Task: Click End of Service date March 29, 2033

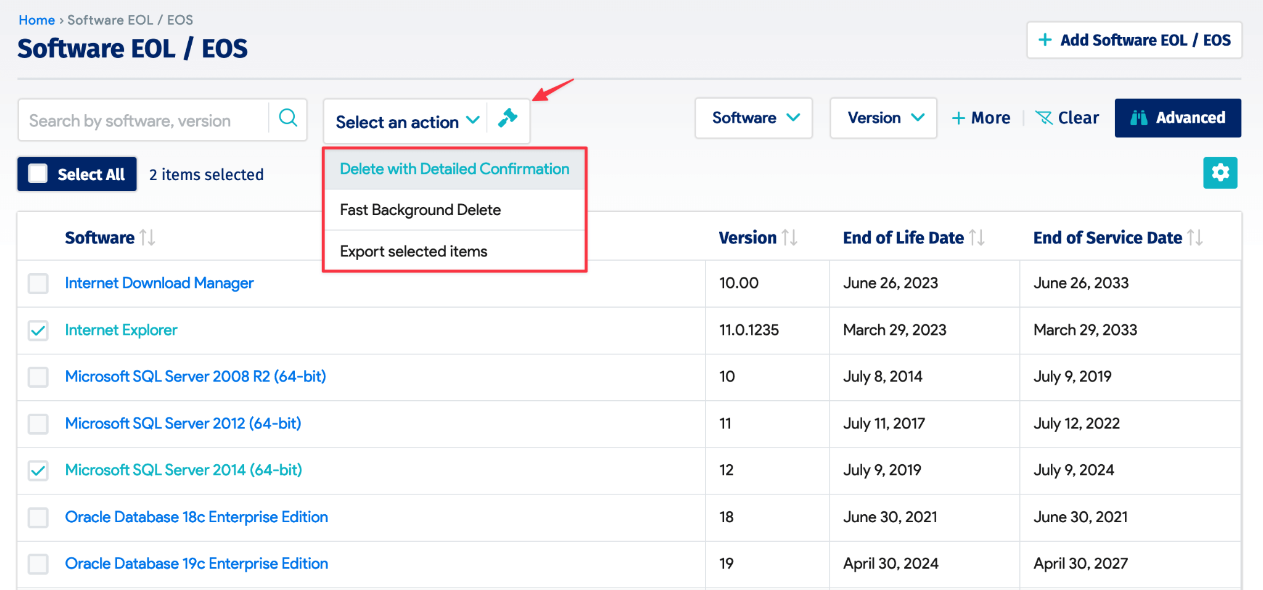Action: click(1085, 330)
